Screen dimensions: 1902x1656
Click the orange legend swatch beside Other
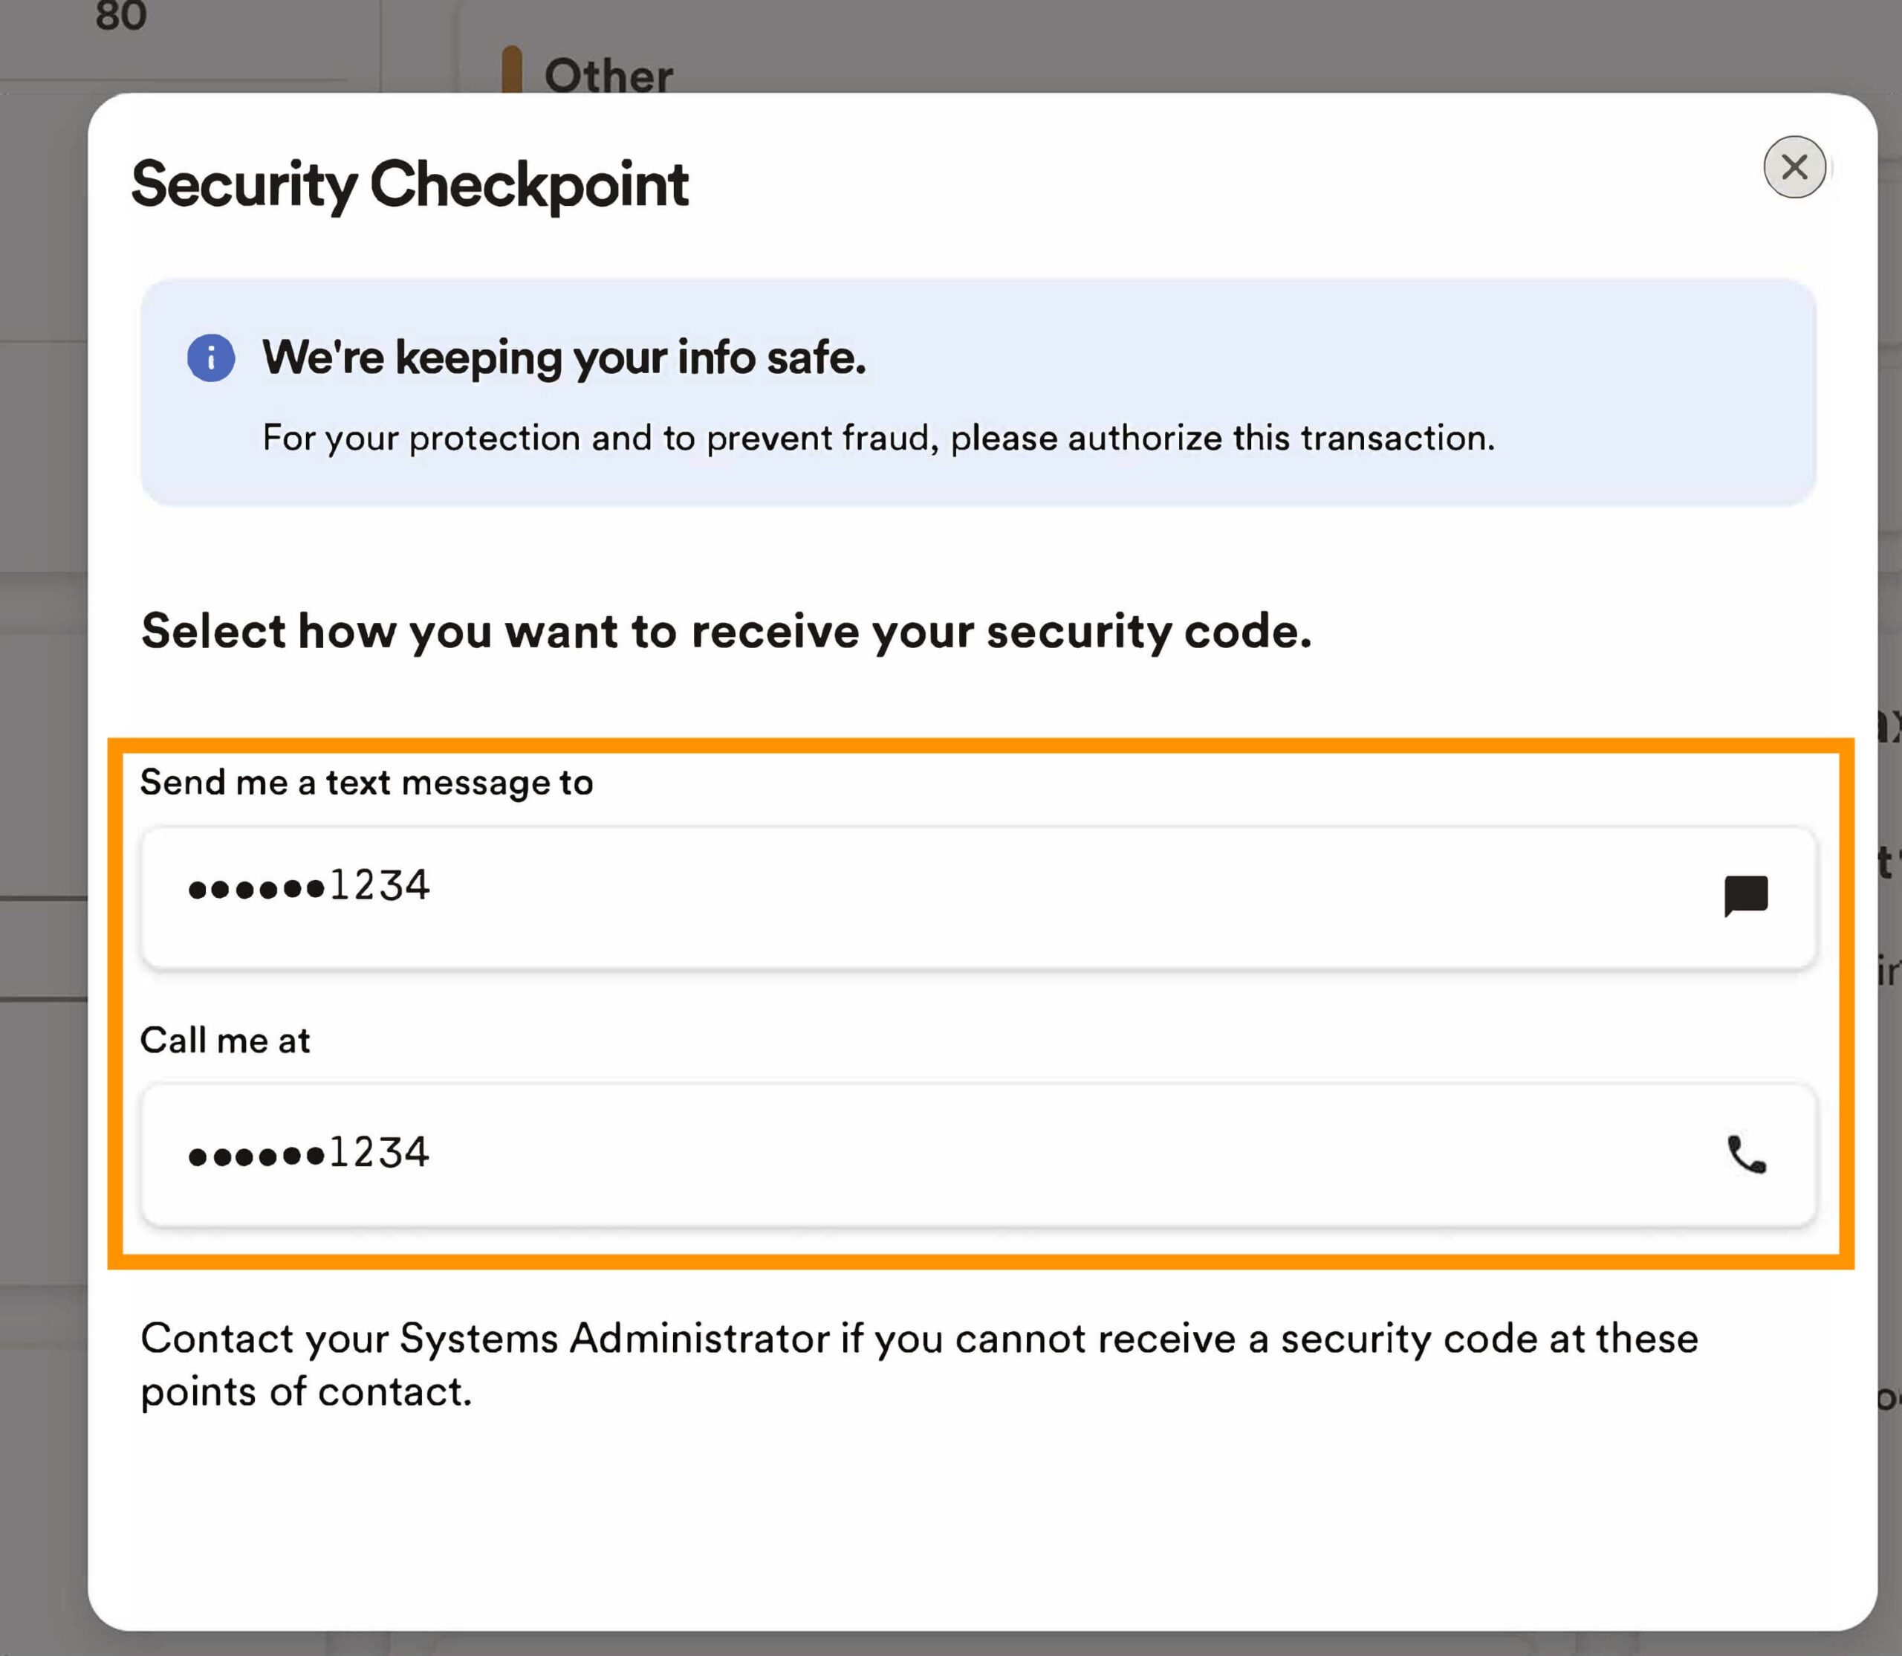(511, 70)
